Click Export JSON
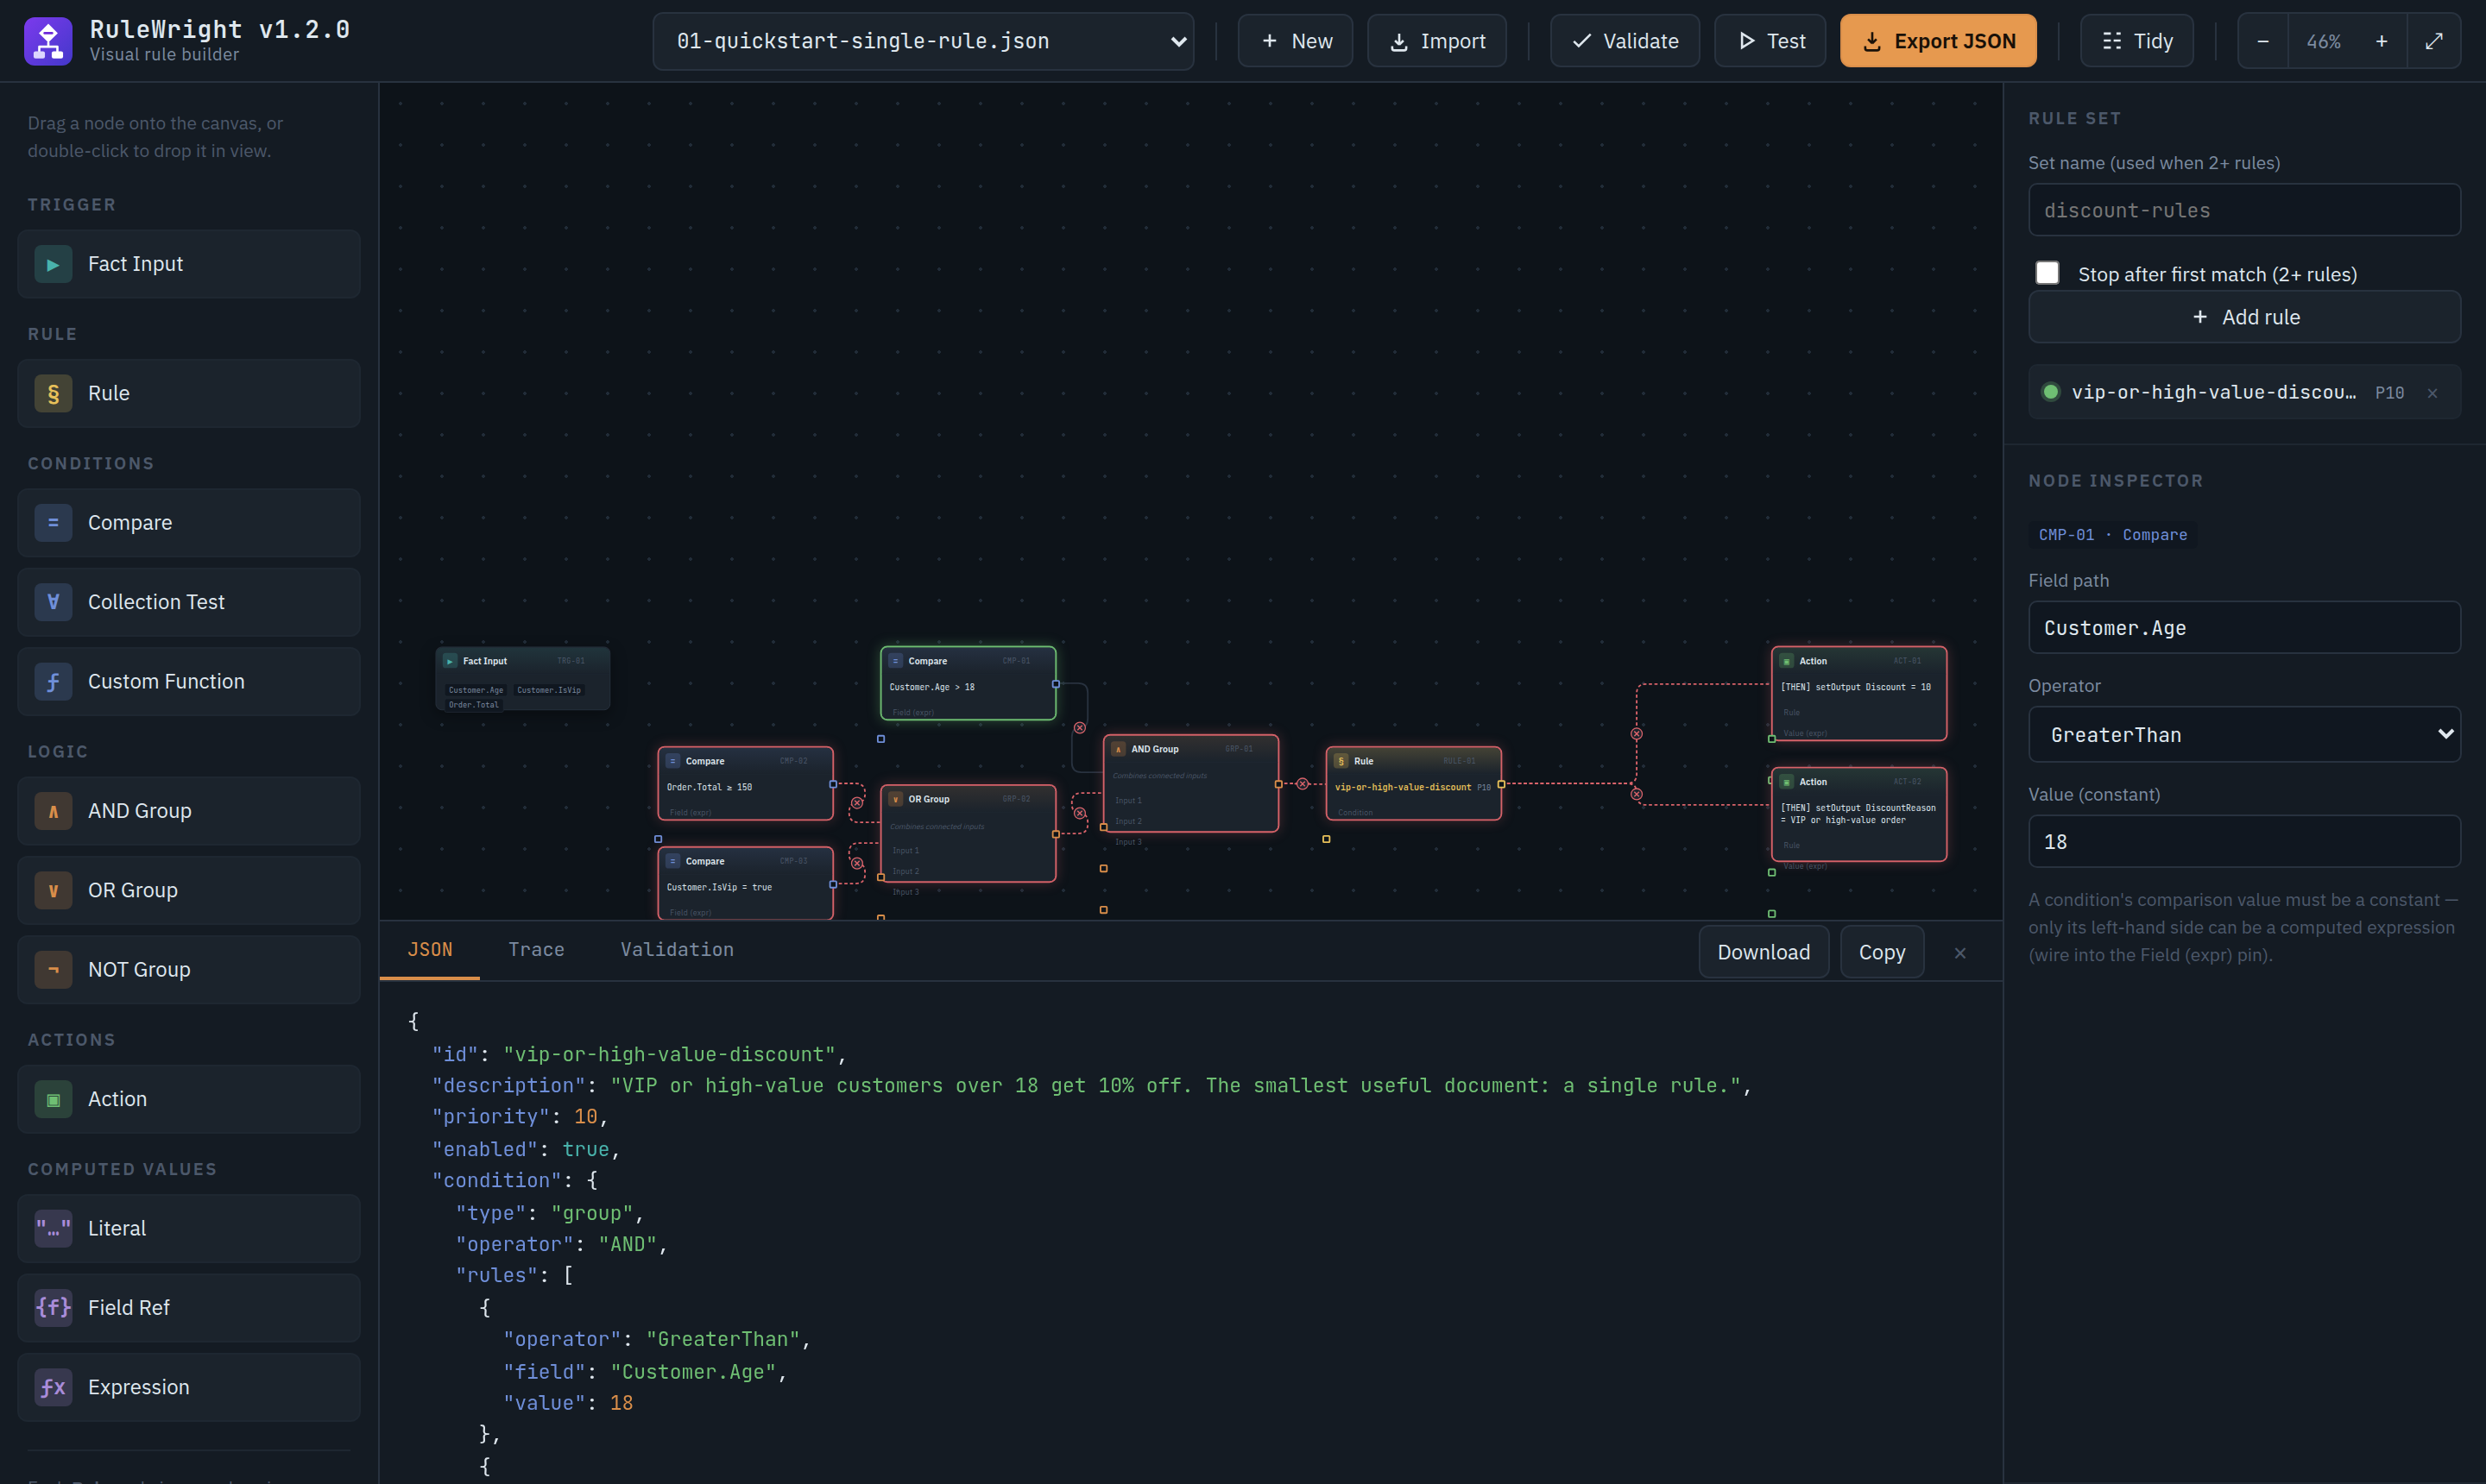The width and height of the screenshot is (2486, 1484). (1939, 41)
